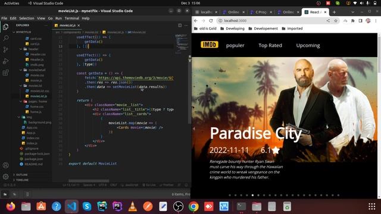Image resolution: width=381 pixels, height=214 pixels.
Task: Reload the localhost:3000 page in Chrome
Action: click(x=211, y=21)
